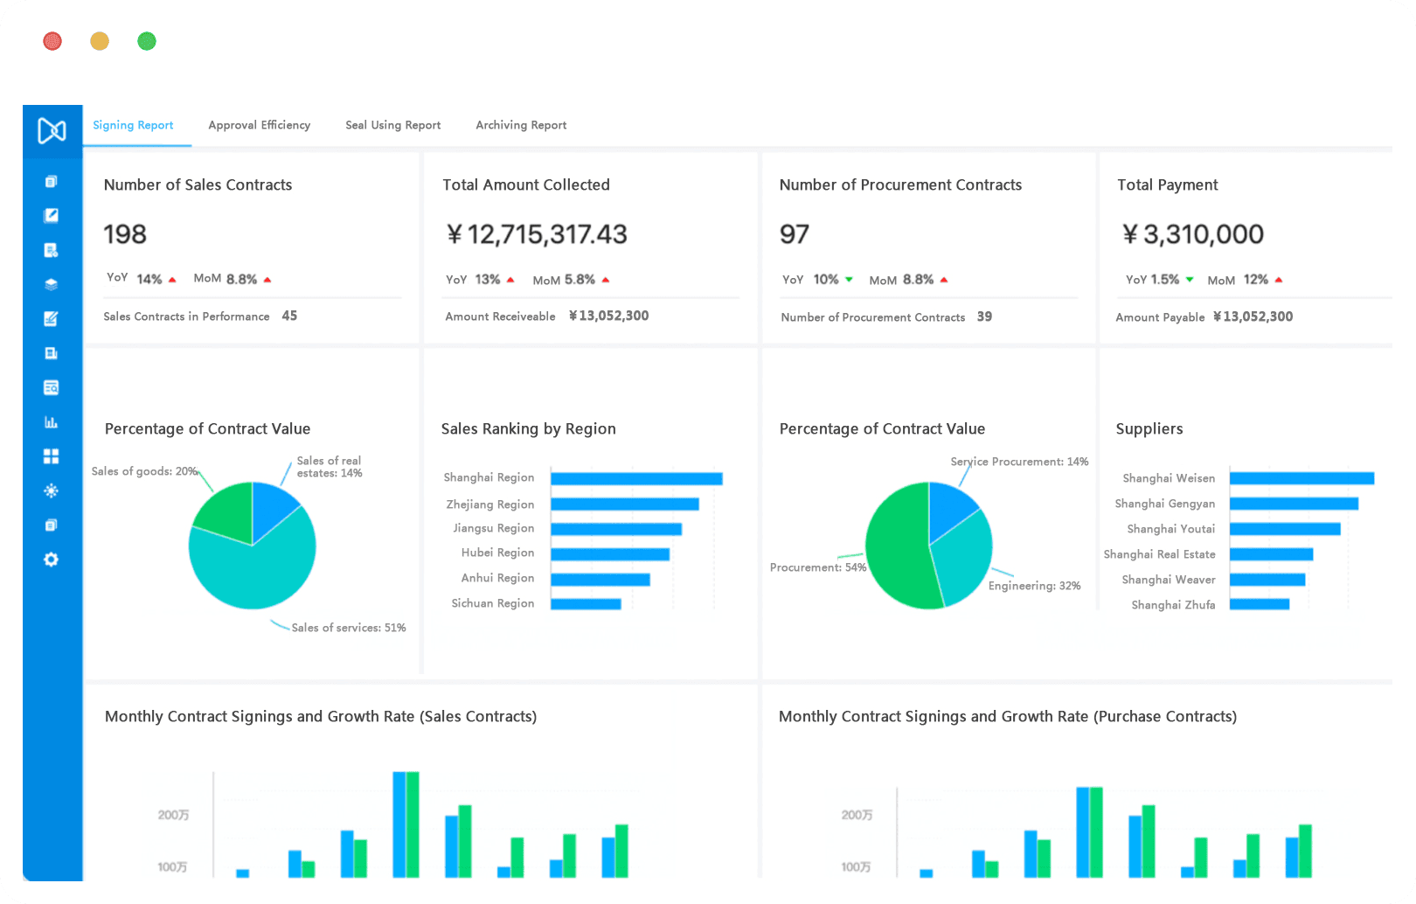Click the Shanghai Gengyan supplier label
This screenshot has width=1416, height=904.
click(x=1165, y=504)
